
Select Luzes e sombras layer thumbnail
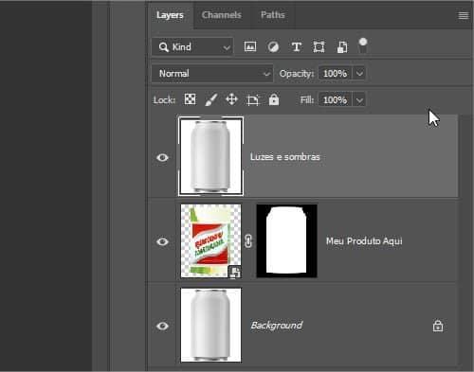tap(210, 156)
